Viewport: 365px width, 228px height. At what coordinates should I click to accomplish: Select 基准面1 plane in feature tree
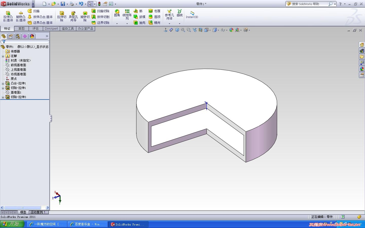coord(14,92)
